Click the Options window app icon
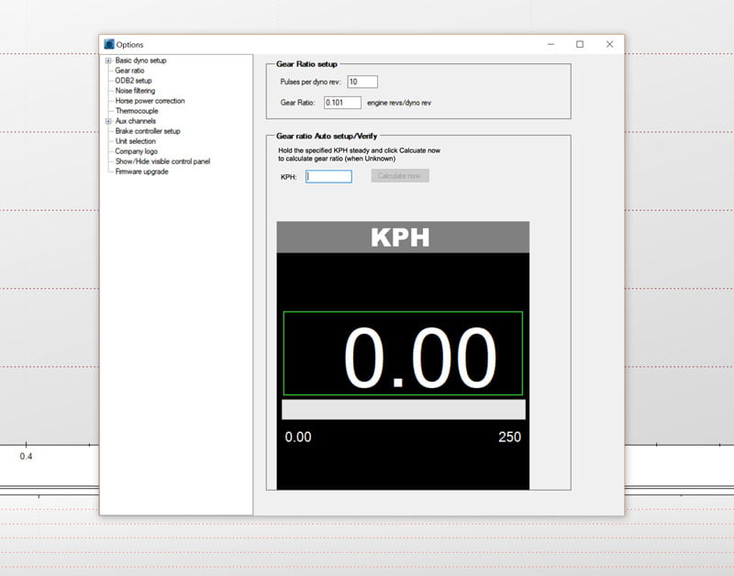This screenshot has width=734, height=576. point(109,44)
